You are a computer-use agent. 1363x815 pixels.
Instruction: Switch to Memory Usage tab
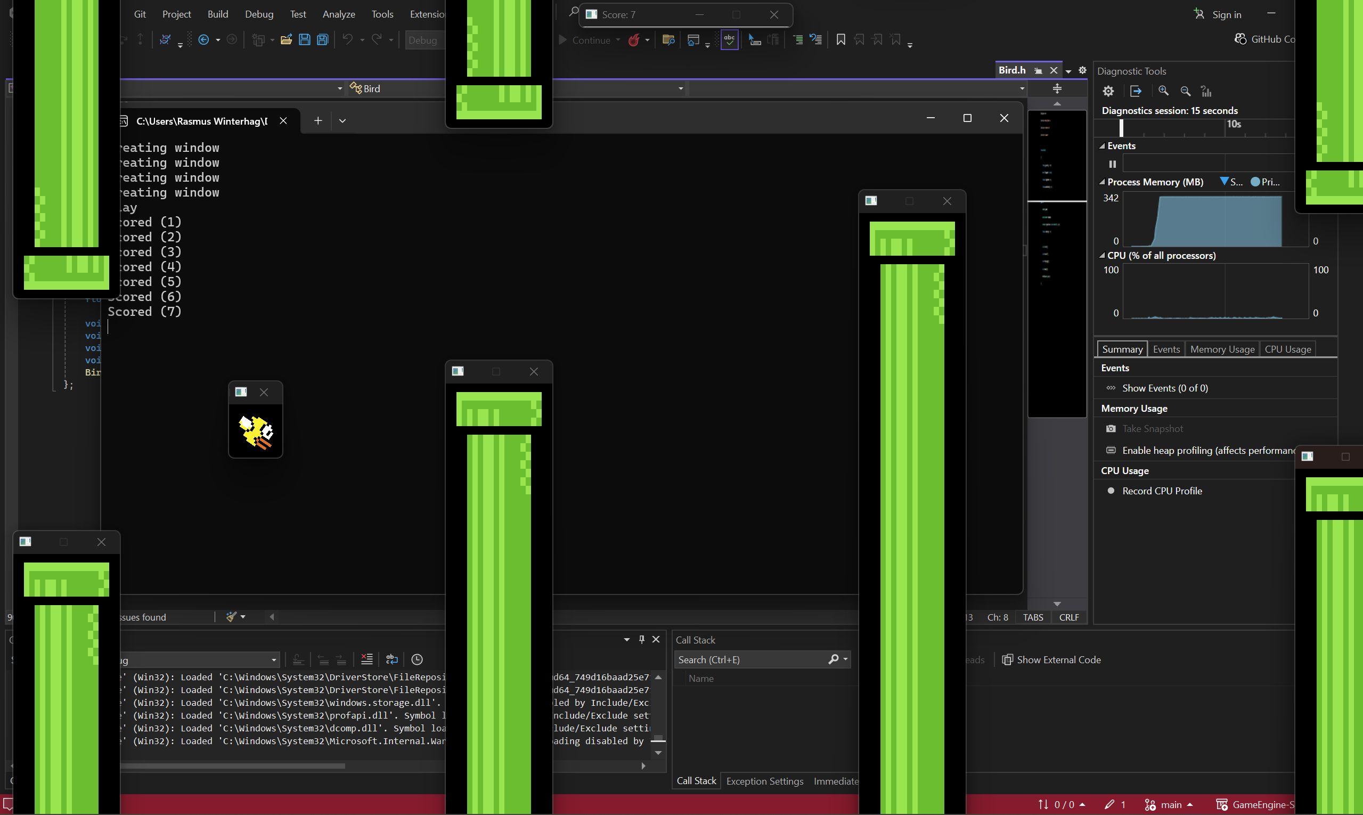pyautogui.click(x=1222, y=349)
